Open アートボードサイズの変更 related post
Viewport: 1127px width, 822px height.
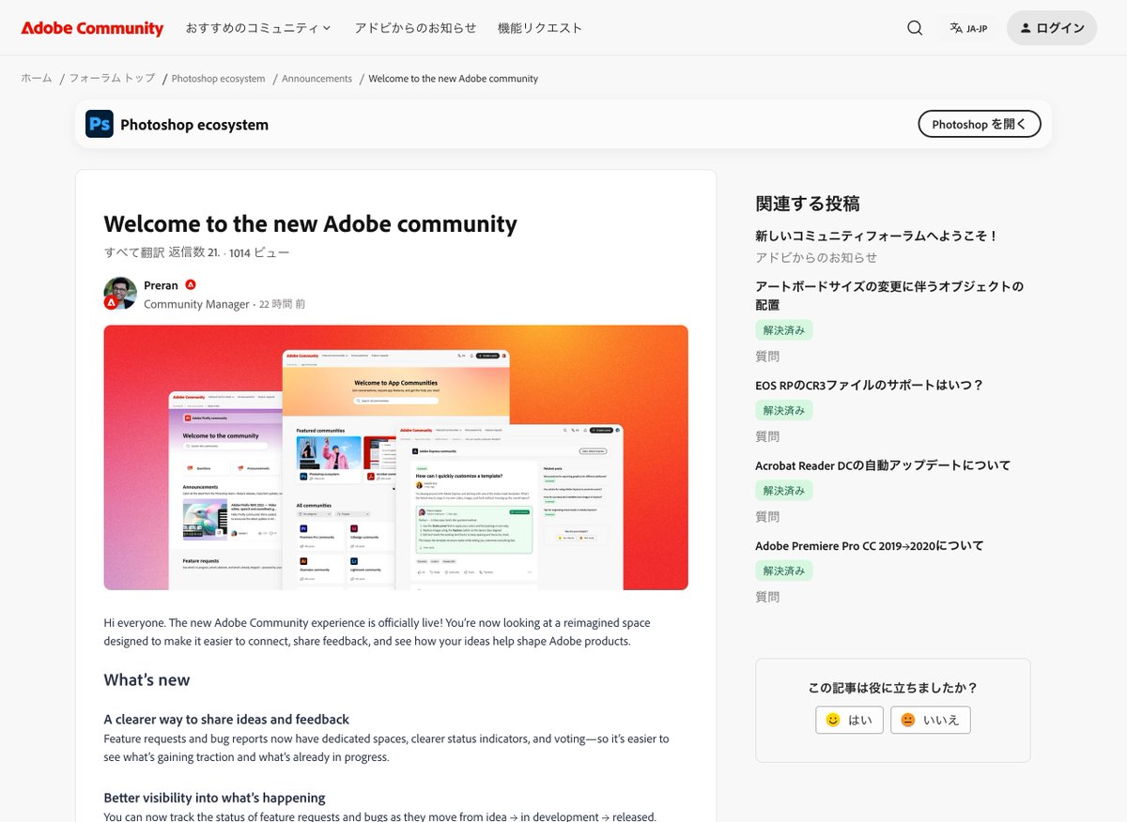pos(889,296)
